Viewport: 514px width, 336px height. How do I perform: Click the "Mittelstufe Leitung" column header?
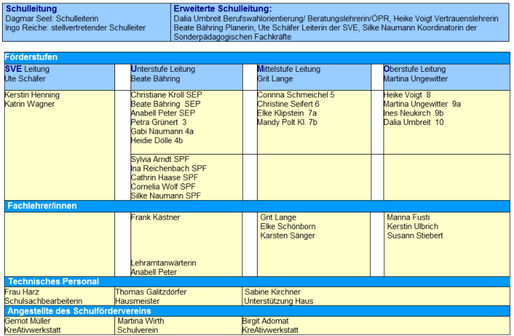[289, 69]
